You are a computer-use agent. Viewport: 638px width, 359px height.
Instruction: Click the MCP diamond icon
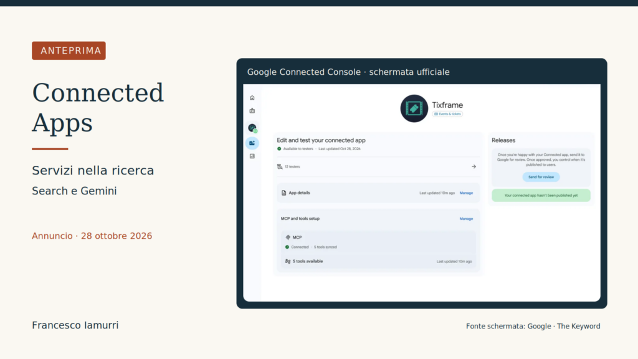pyautogui.click(x=288, y=237)
